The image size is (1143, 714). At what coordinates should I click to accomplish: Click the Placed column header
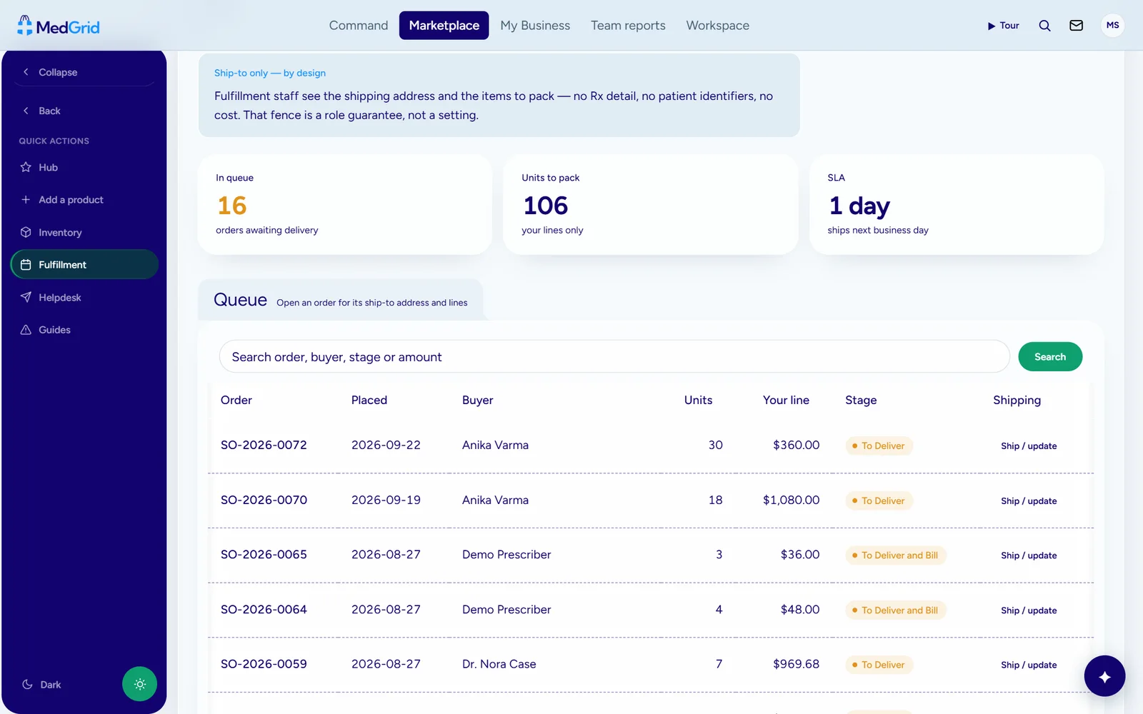(x=369, y=401)
